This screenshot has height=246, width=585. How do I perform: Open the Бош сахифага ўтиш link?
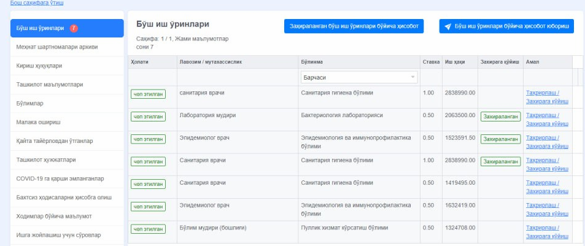coord(37,2)
